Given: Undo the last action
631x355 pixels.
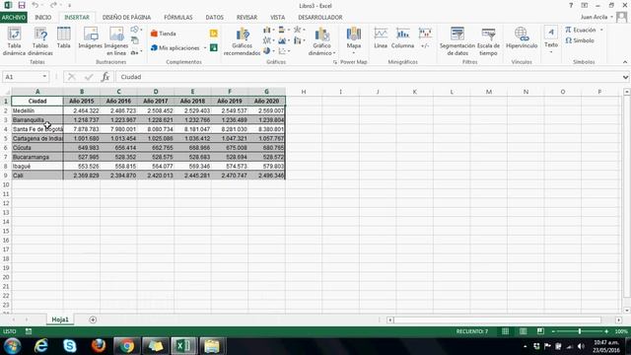Looking at the screenshot, I should 35,6.
